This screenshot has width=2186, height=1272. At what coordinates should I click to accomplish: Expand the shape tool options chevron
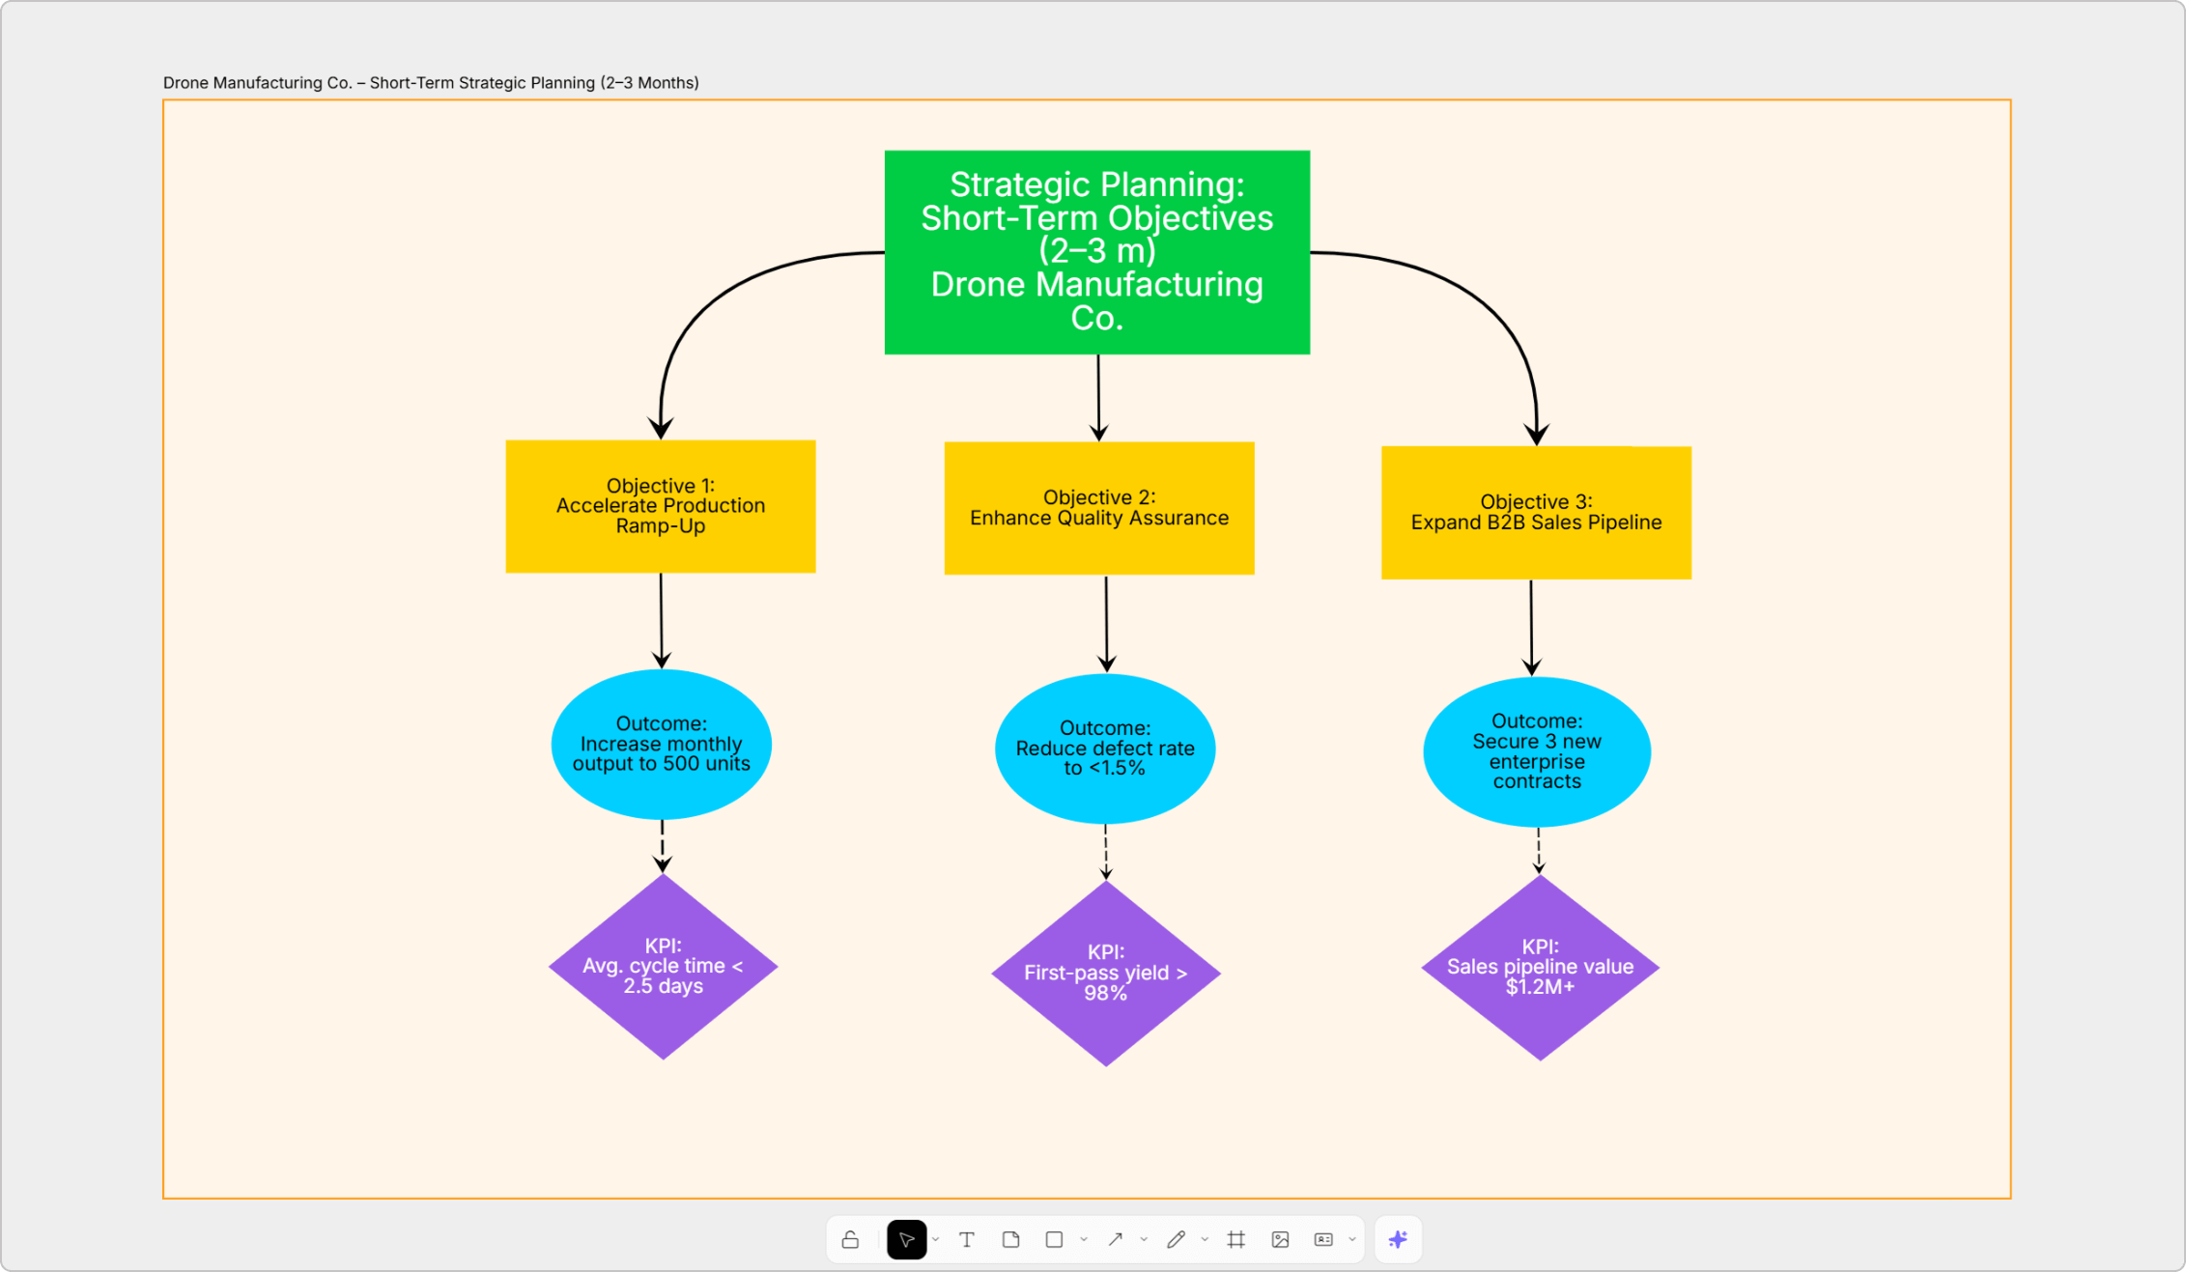(x=1084, y=1239)
